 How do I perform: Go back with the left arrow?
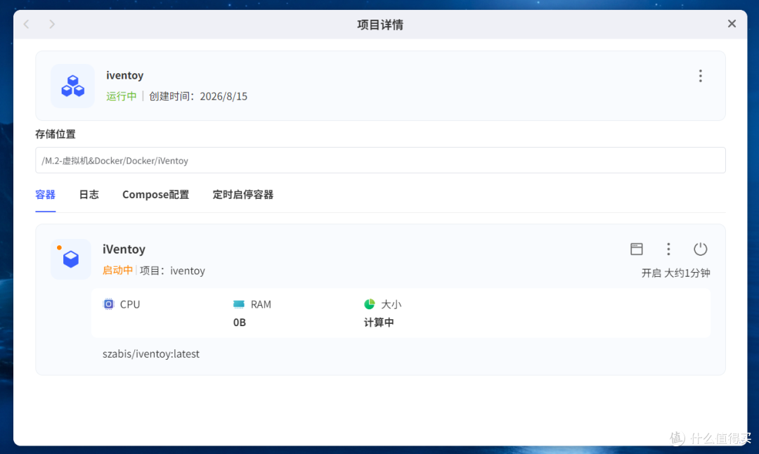(x=27, y=24)
